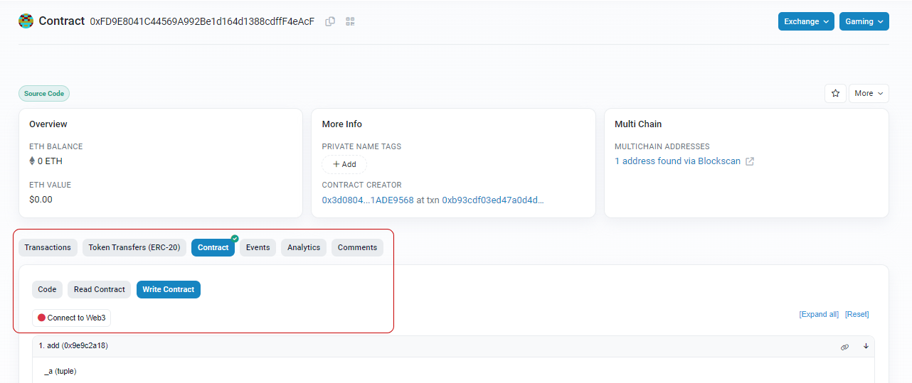Click the star icon to favorite address
912x383 pixels.
(x=835, y=93)
